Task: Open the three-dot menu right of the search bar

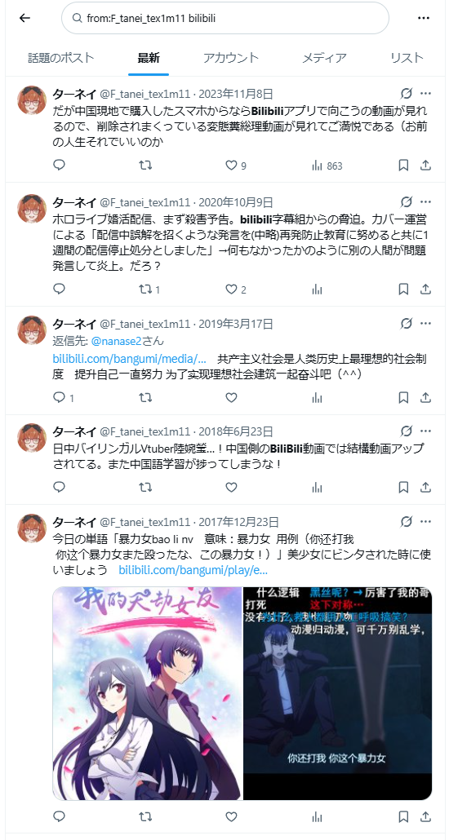Action: pos(424,18)
